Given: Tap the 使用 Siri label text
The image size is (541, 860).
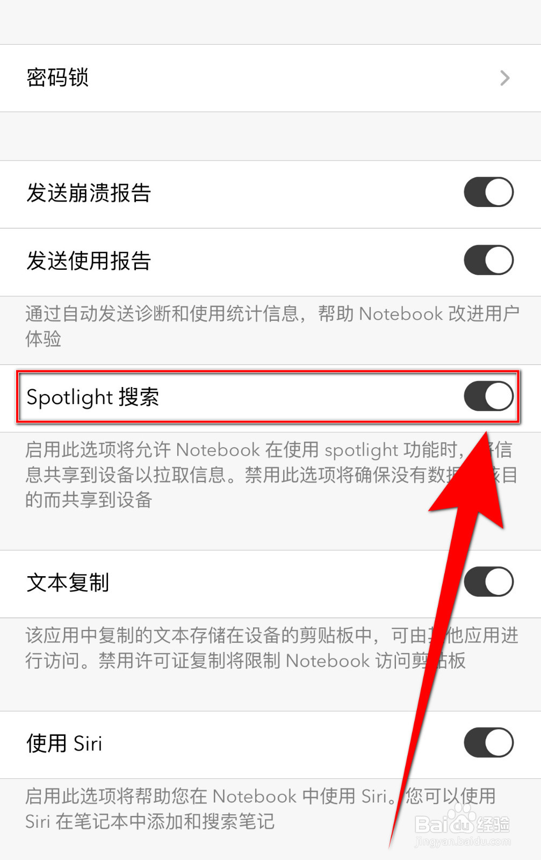Looking at the screenshot, I should click(x=64, y=744).
